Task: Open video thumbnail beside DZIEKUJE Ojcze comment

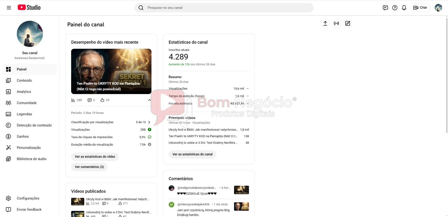Action: (241, 190)
